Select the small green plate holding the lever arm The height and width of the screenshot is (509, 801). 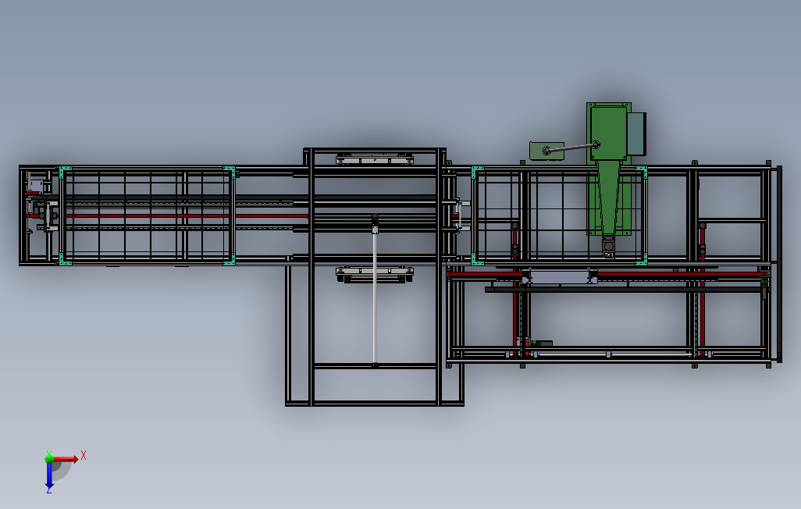point(546,151)
